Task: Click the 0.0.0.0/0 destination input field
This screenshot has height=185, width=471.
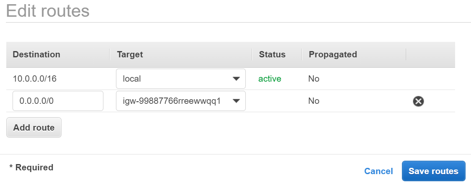Action: 58,101
